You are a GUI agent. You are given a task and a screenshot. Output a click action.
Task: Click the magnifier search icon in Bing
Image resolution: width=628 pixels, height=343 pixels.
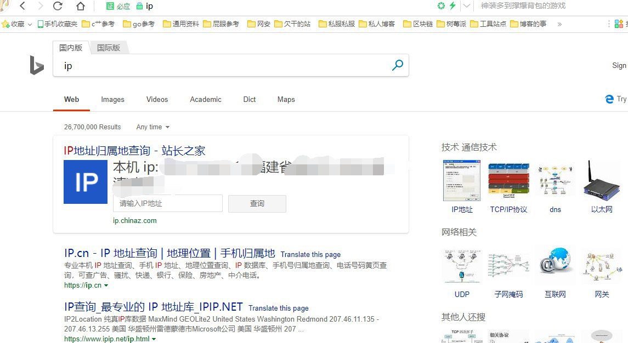pos(397,66)
